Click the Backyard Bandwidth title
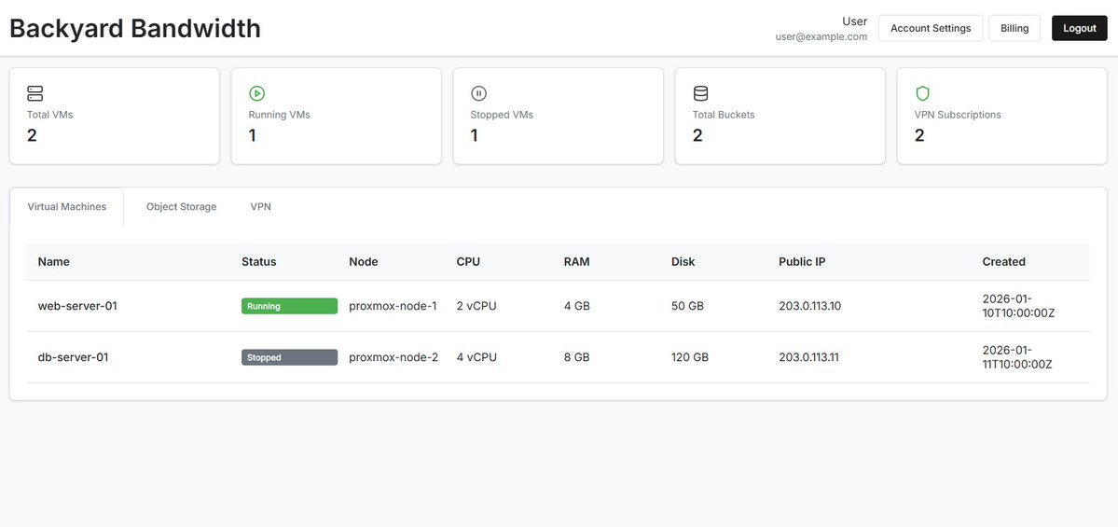 135,29
